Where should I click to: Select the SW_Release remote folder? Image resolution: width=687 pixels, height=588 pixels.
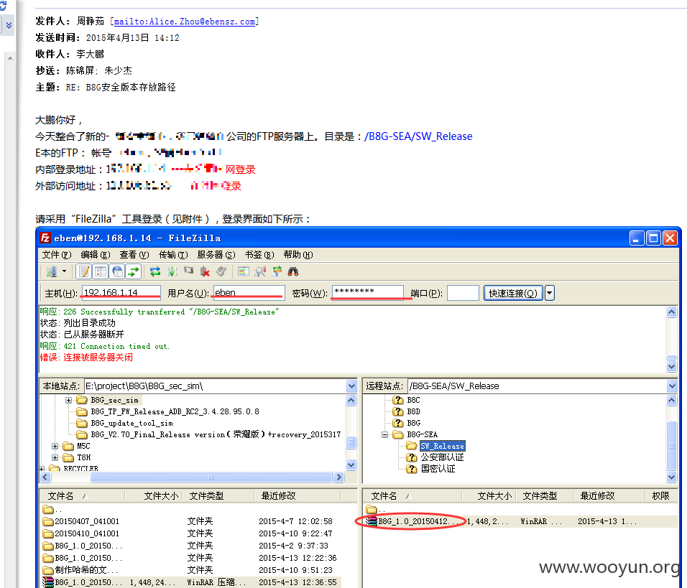(x=442, y=446)
